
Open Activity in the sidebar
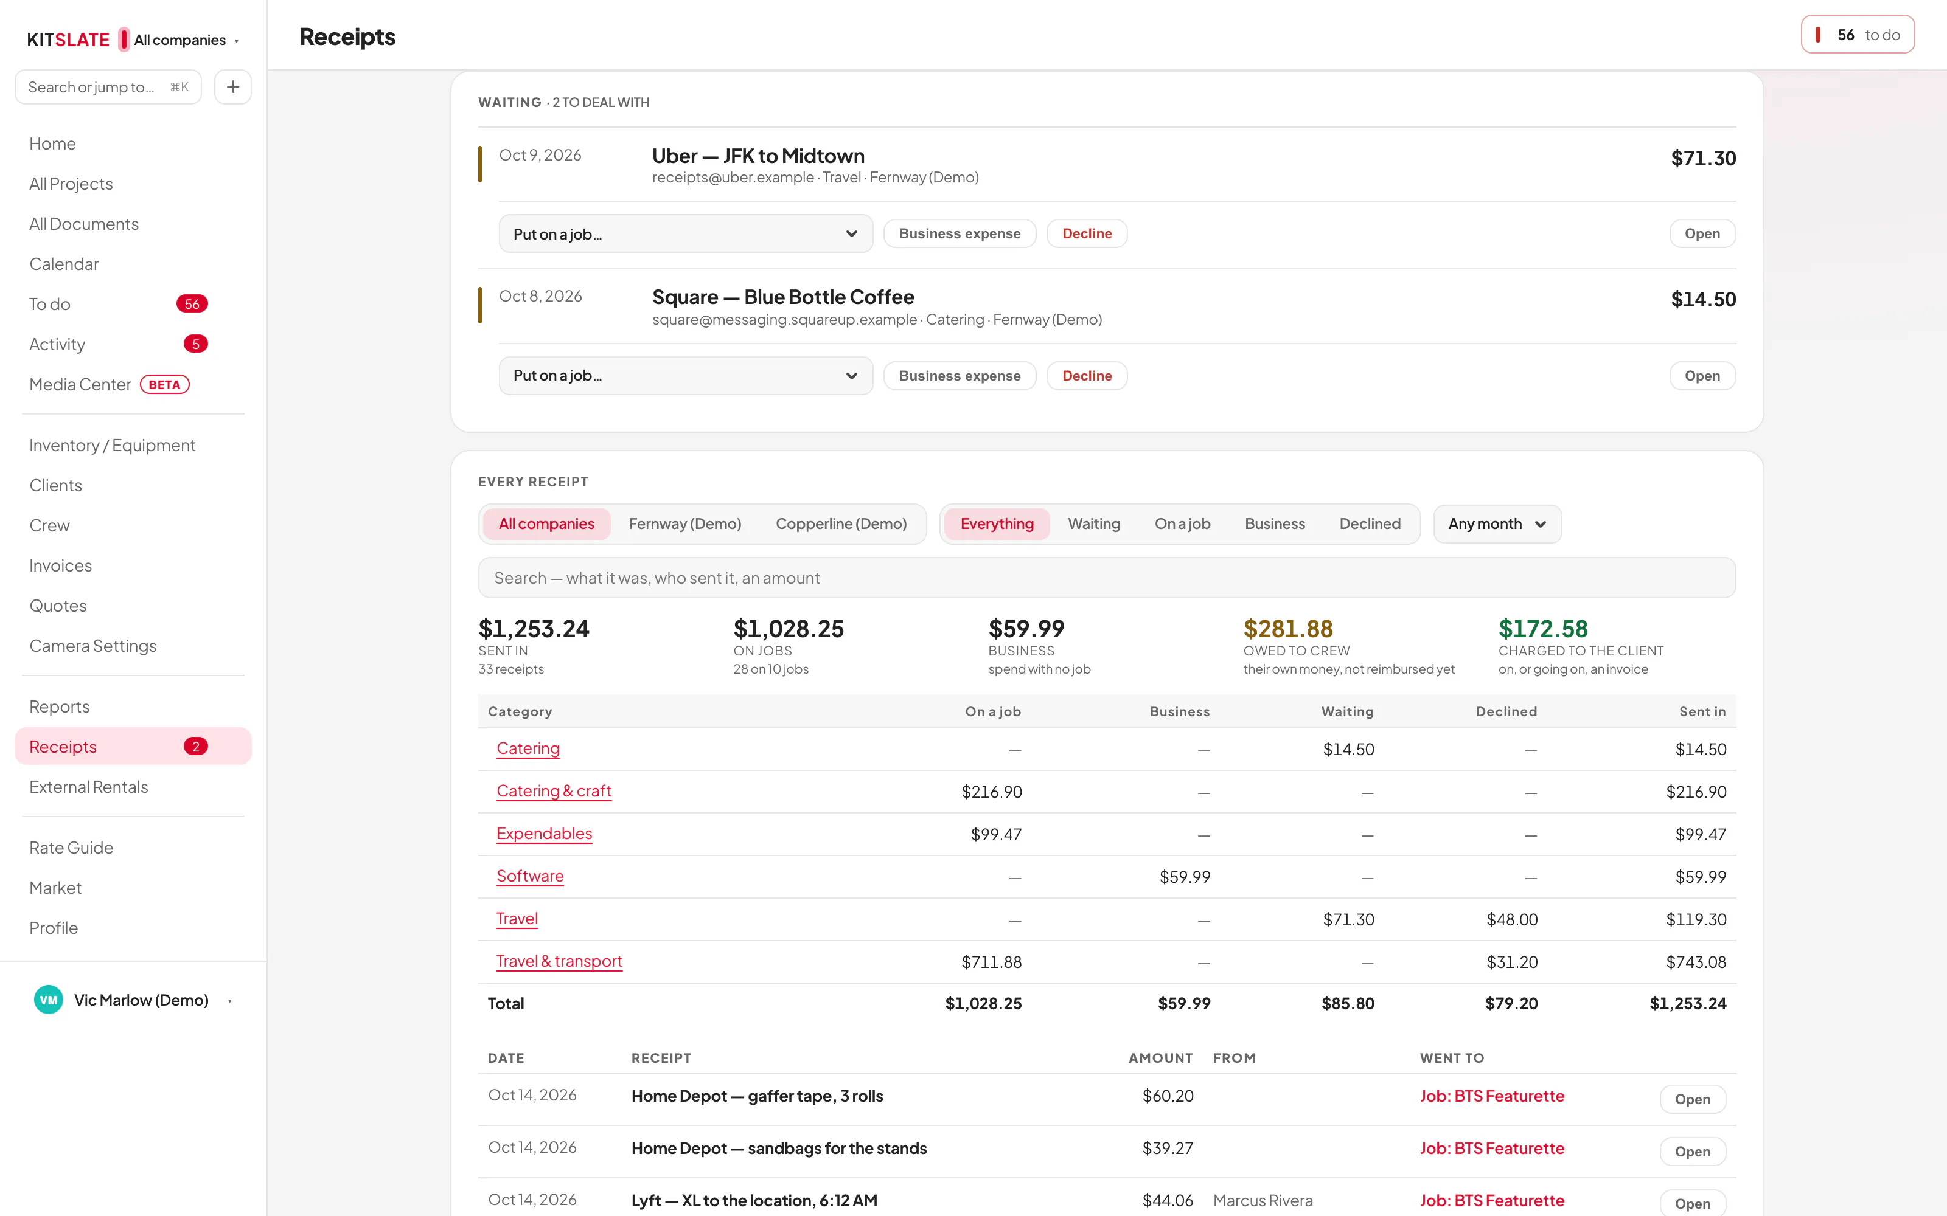[133, 344]
